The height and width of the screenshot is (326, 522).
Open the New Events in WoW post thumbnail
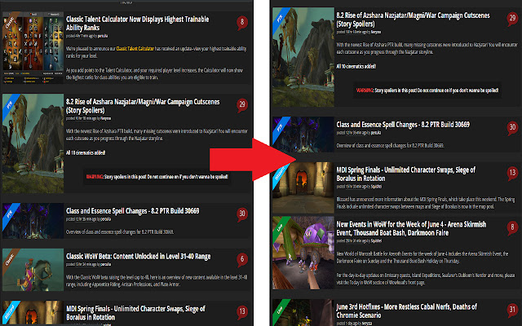(x=303, y=253)
